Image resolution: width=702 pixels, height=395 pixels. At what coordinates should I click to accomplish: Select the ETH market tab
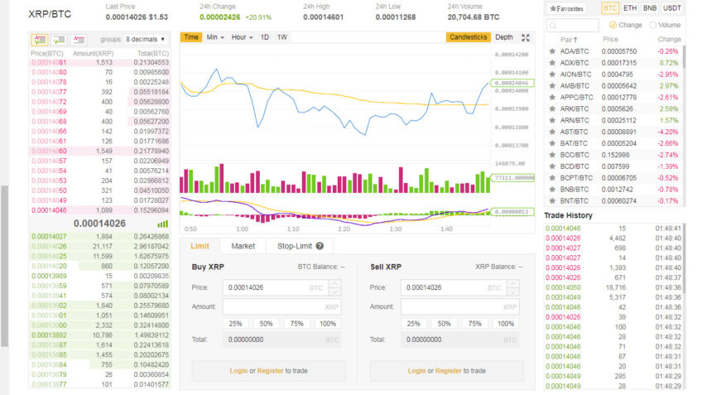630,8
